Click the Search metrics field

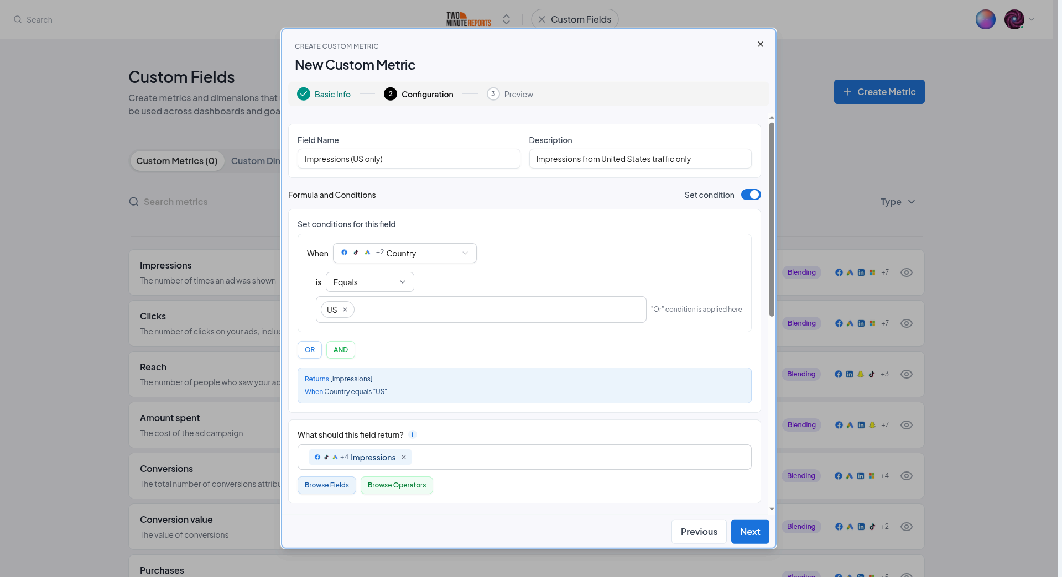175,202
